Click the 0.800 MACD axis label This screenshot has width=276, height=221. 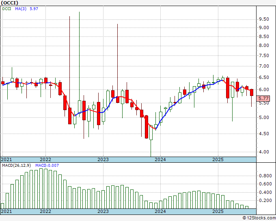click(265, 176)
